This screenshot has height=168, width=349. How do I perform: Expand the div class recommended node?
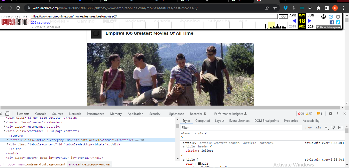point(5,127)
